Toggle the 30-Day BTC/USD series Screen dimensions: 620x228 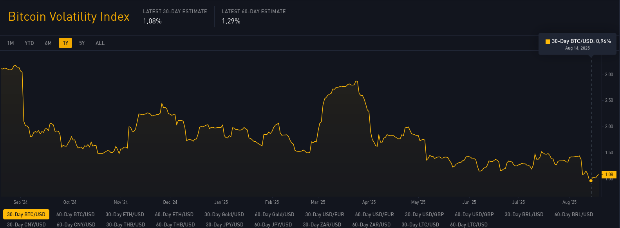pyautogui.click(x=26, y=214)
